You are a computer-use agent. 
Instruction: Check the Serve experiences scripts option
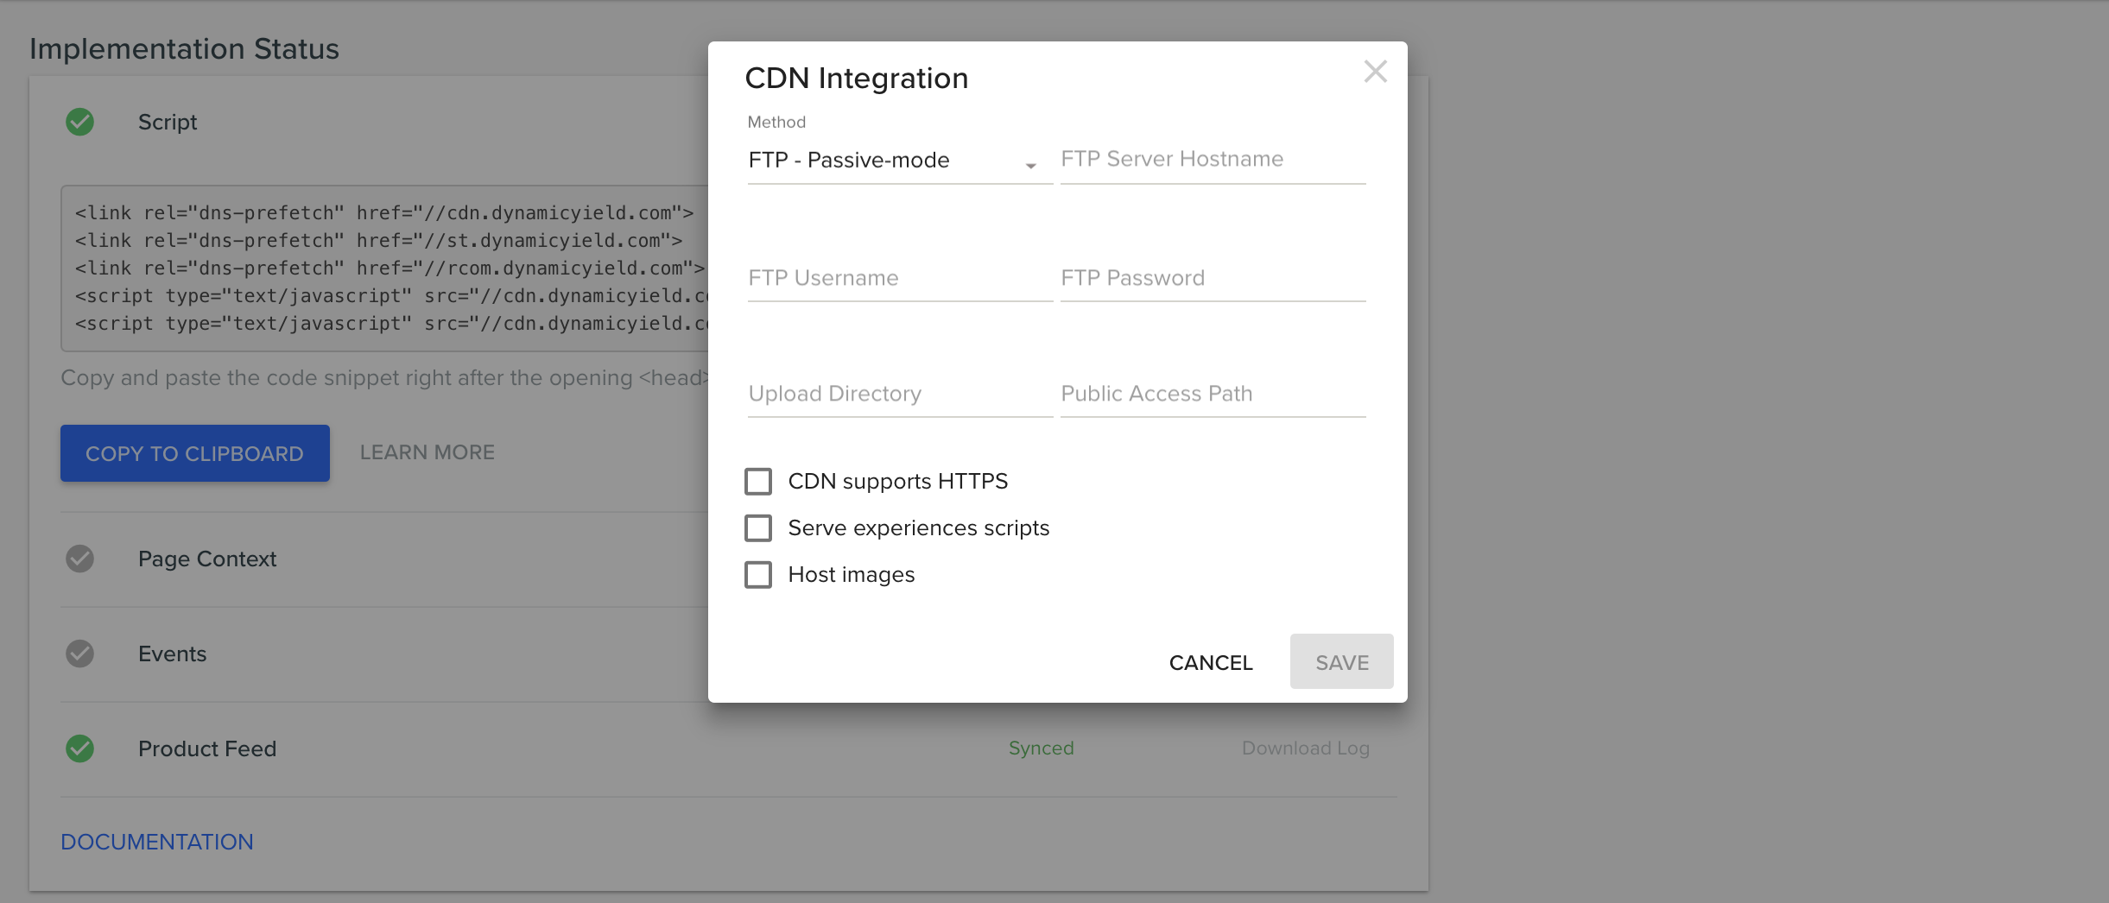[758, 527]
